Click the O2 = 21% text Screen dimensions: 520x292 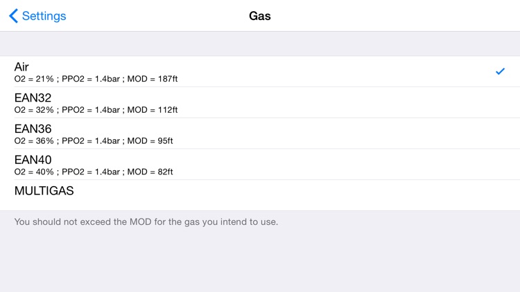(34, 79)
